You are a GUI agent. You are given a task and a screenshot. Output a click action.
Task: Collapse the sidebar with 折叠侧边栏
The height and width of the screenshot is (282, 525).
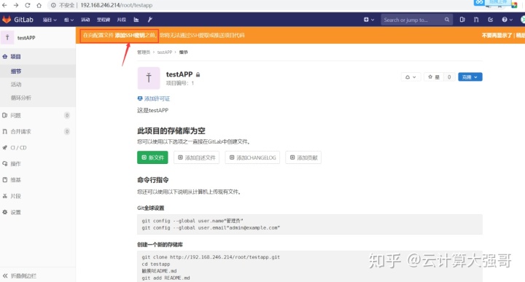(38, 275)
